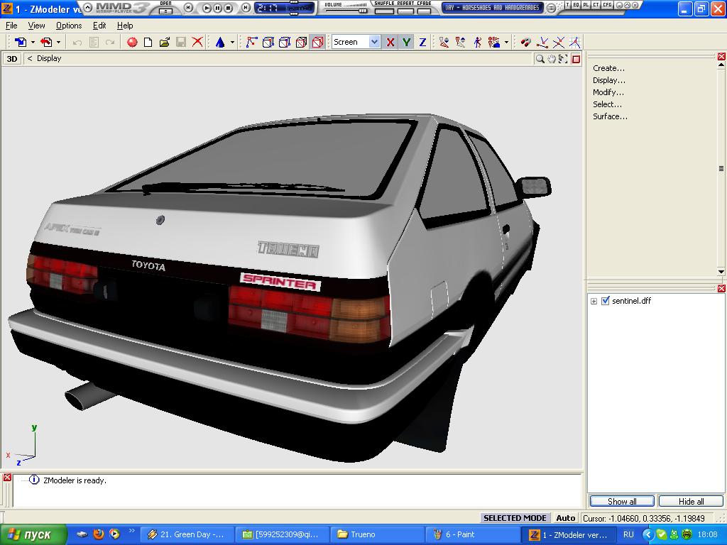Select the zoom magnifier viewport tool
The height and width of the screenshot is (545, 727).
coord(540,59)
